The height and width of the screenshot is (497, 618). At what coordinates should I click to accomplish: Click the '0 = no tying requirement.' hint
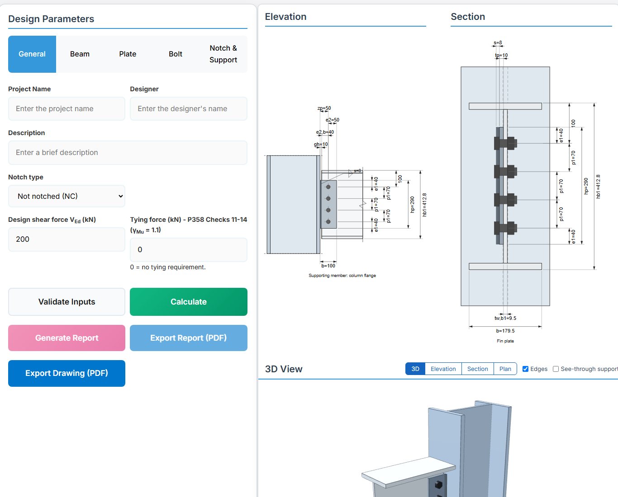168,267
